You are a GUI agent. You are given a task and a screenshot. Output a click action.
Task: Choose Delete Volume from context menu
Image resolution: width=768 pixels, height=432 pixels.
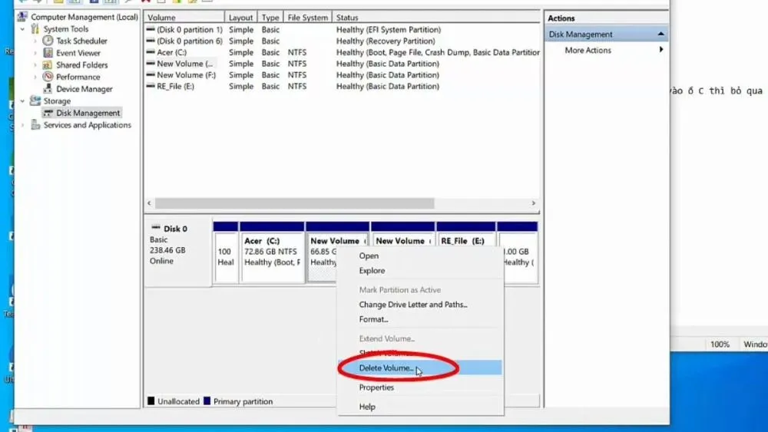coord(386,368)
